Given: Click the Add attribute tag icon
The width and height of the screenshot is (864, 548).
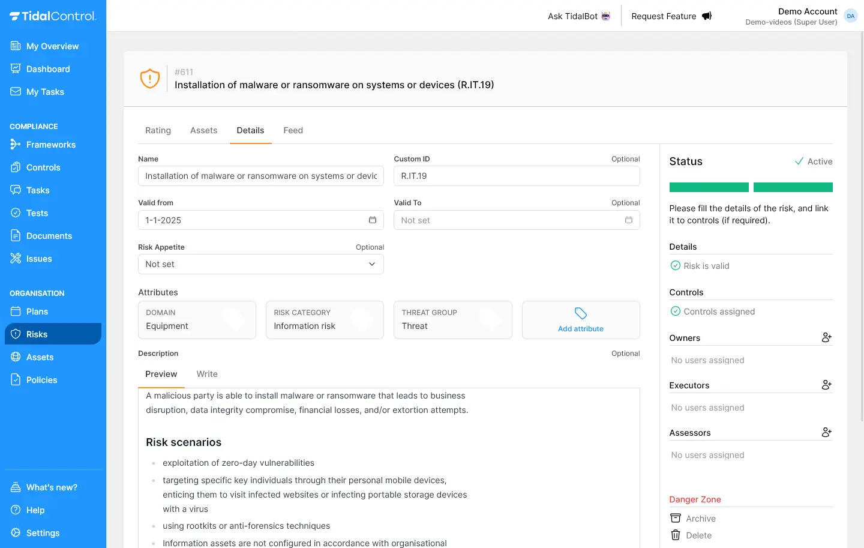Looking at the screenshot, I should [580, 313].
